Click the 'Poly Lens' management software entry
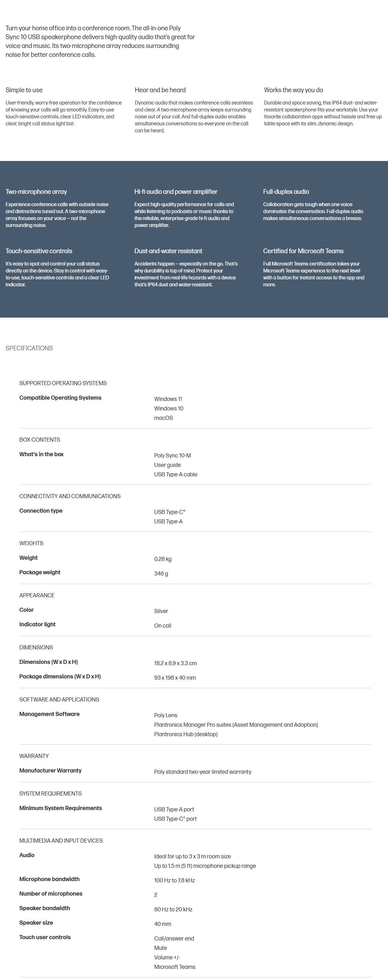 coord(165,715)
